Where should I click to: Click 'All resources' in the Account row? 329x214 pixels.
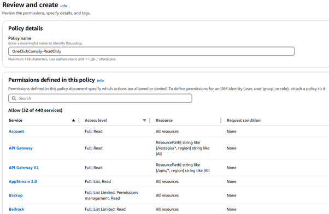pos(167,132)
